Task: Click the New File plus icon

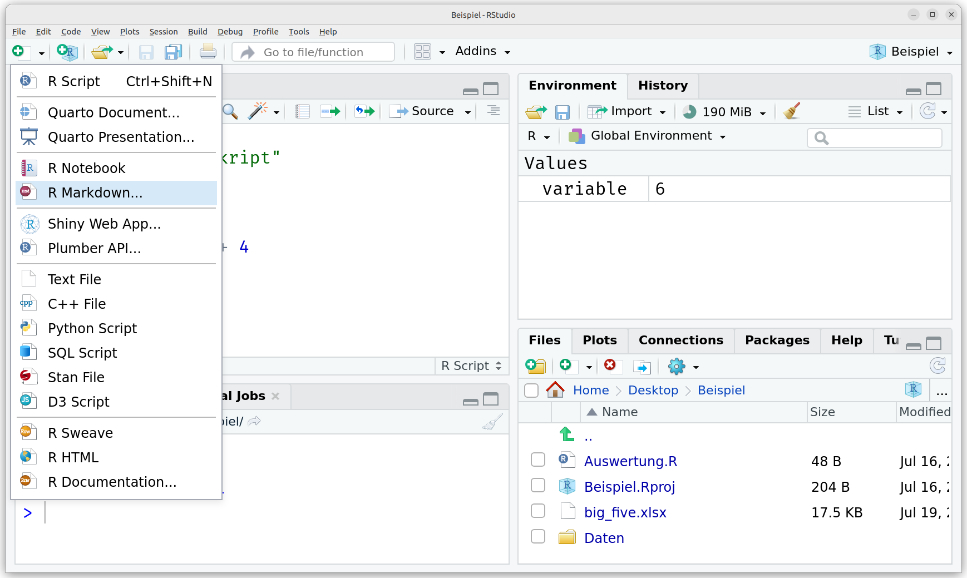Action: coord(18,52)
